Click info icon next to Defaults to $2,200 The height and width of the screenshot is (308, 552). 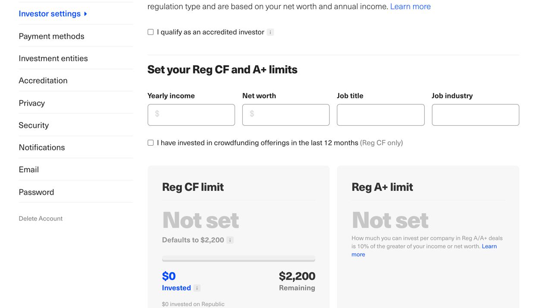[x=230, y=240]
